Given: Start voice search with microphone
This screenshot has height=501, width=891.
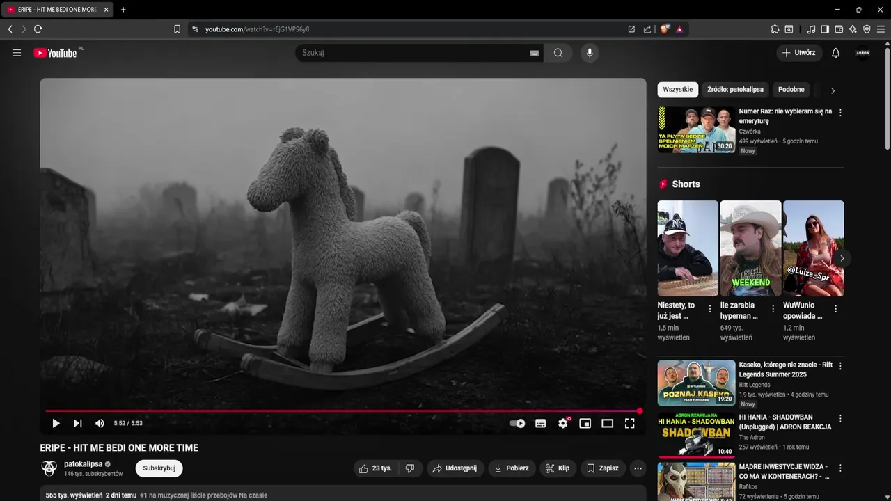Looking at the screenshot, I should tap(590, 53).
